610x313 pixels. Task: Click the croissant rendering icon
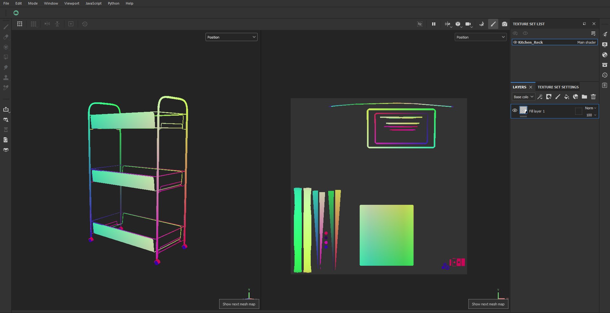pos(482,24)
